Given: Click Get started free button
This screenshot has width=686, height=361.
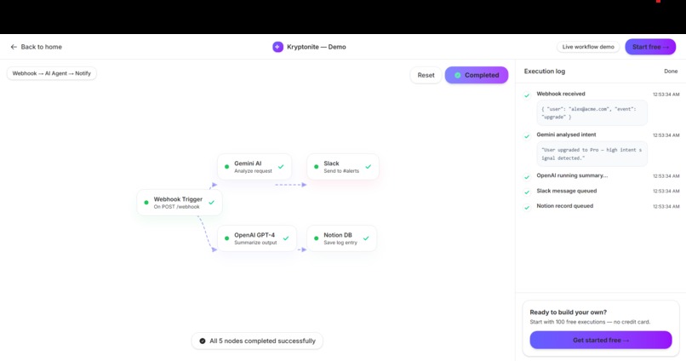Looking at the screenshot, I should click(x=601, y=340).
